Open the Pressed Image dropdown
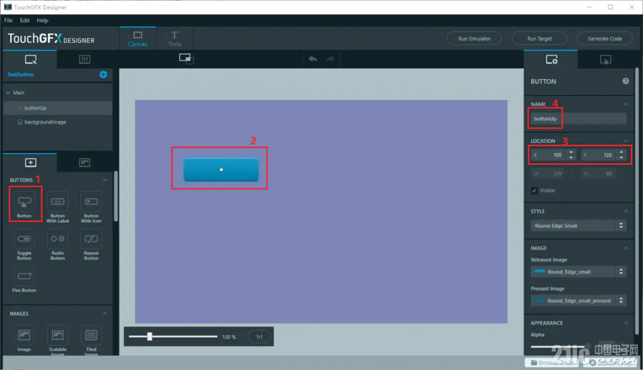Screen dimensions: 643x370 point(578,301)
